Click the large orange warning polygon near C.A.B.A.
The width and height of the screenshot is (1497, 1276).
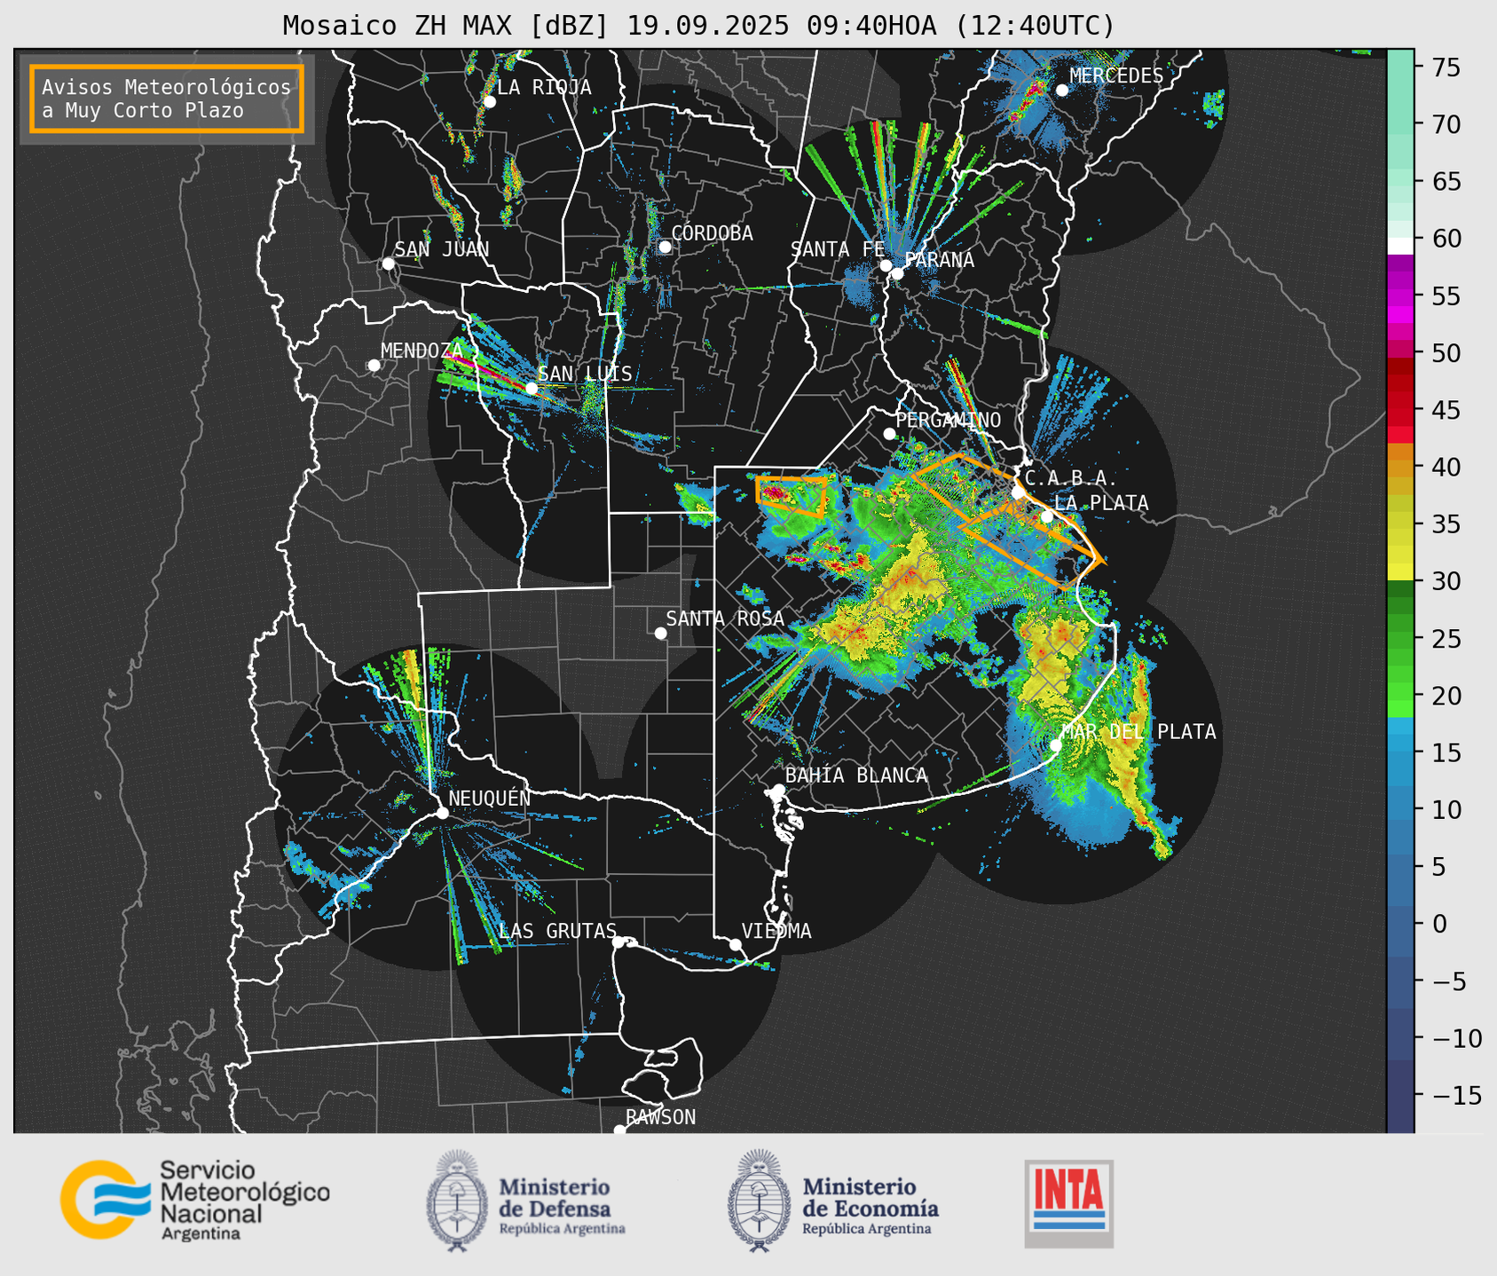pyautogui.click(x=1008, y=520)
